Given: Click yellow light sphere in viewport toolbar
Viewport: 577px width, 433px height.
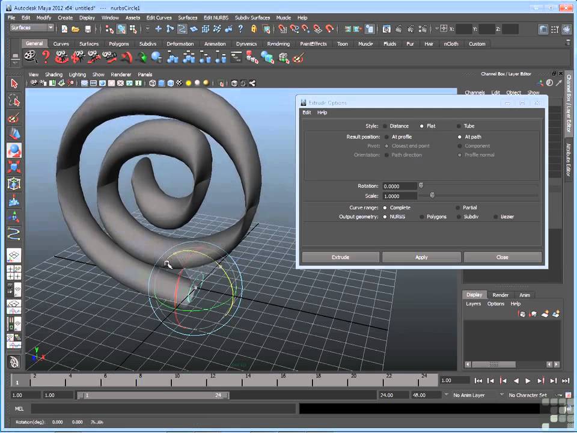Looking at the screenshot, I should (188, 83).
